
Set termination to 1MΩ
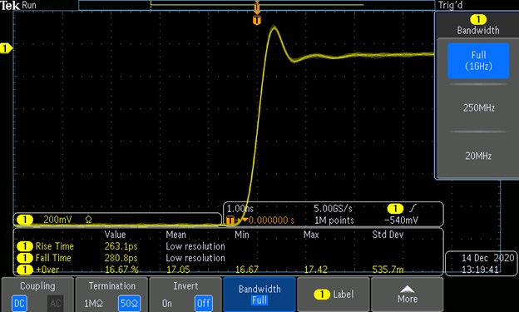pyautogui.click(x=93, y=304)
